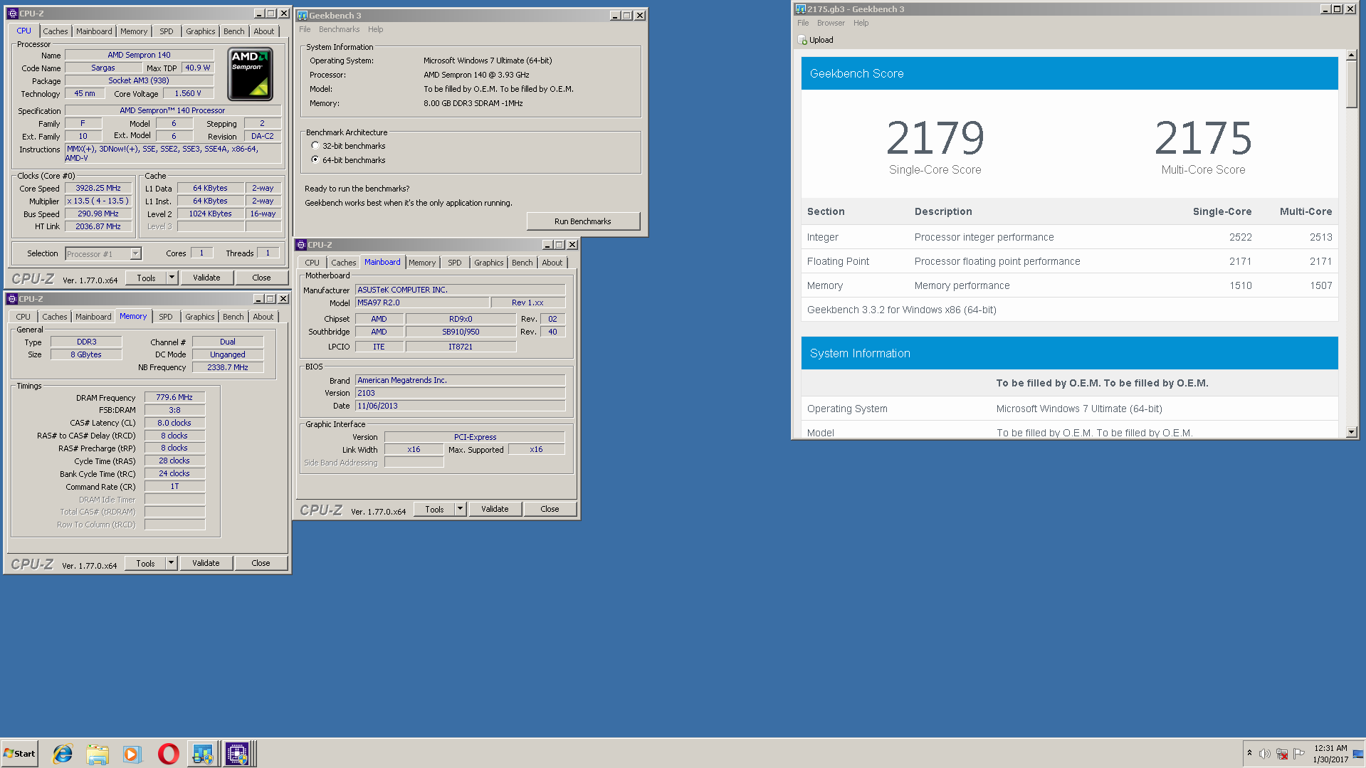Open Graphics tab in Memory CPU-Z window
The width and height of the screenshot is (1366, 768).
(199, 317)
